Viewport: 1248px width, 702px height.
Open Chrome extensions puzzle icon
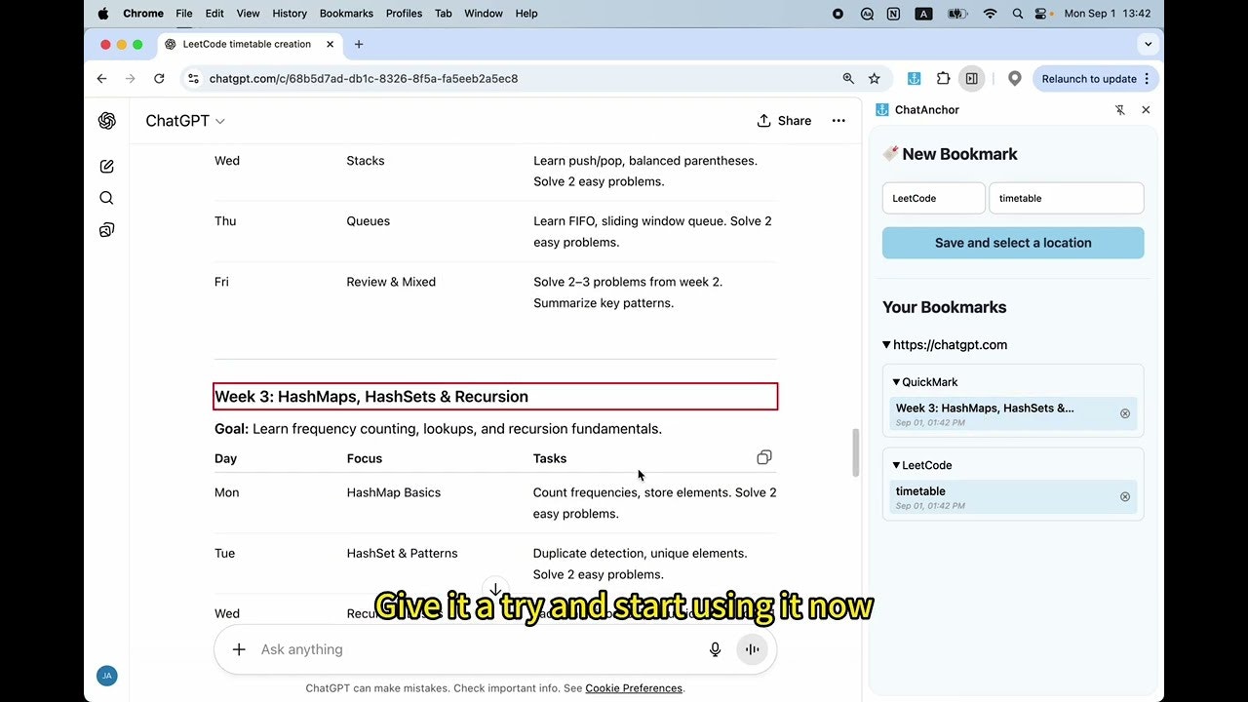point(943,79)
